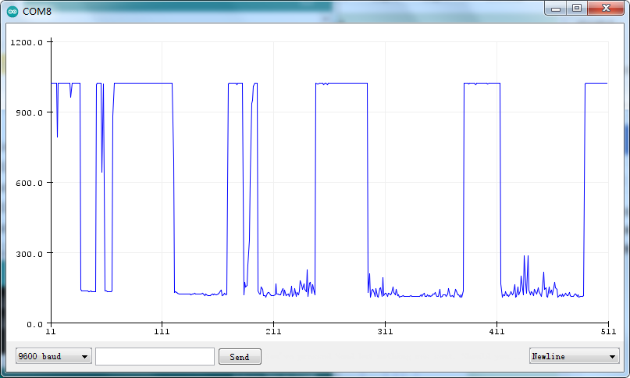Click the 311 x-axis label
Screen dimensions: 630x378
pos(386,332)
